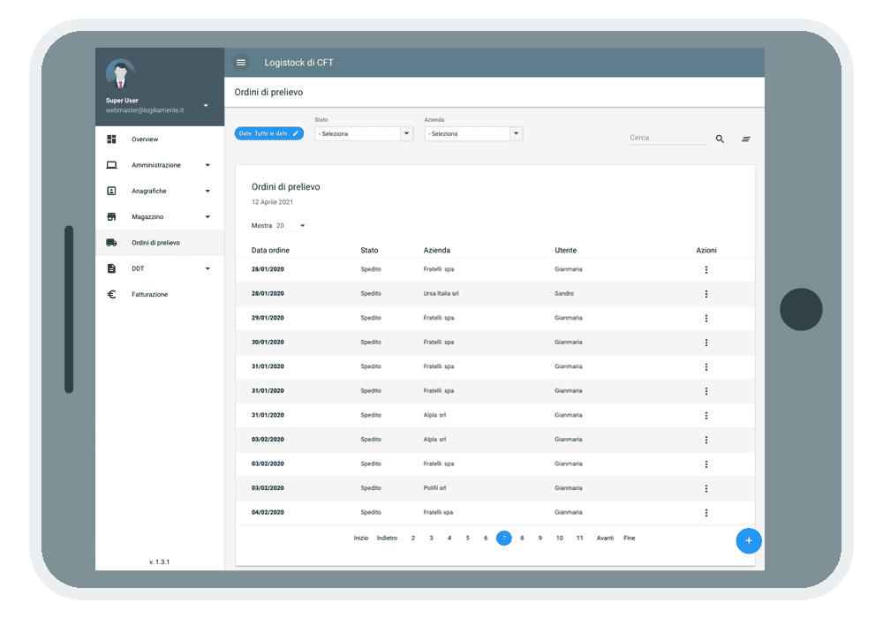Open actions menu for 03/02/2020 Alpla srl row
The height and width of the screenshot is (618, 883).
[x=706, y=440]
